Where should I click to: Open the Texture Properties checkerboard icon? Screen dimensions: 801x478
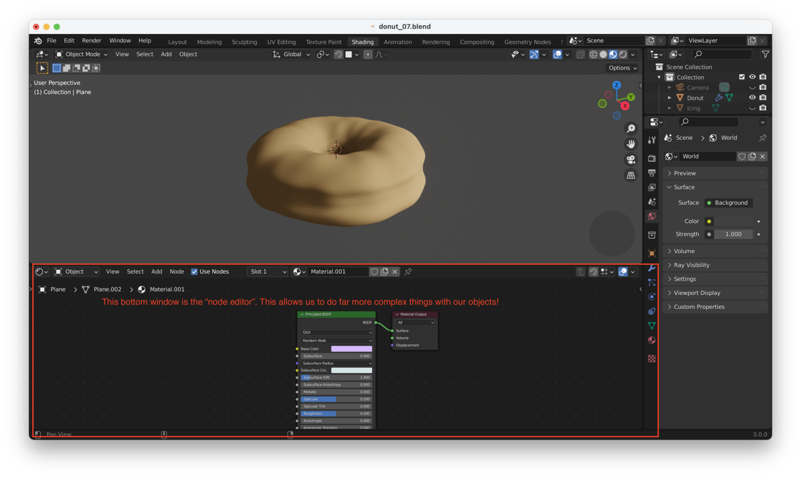[651, 358]
